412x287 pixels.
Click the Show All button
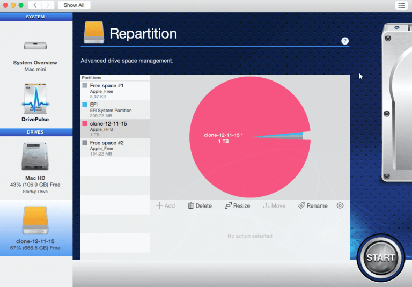[74, 5]
